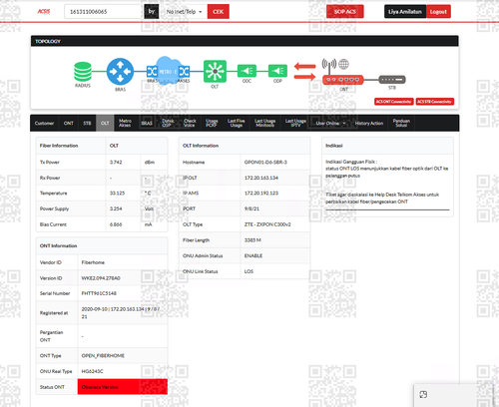The width and height of the screenshot is (499, 407).
Task: Click the TOPOLOGY panel header
Action: click(x=245, y=41)
